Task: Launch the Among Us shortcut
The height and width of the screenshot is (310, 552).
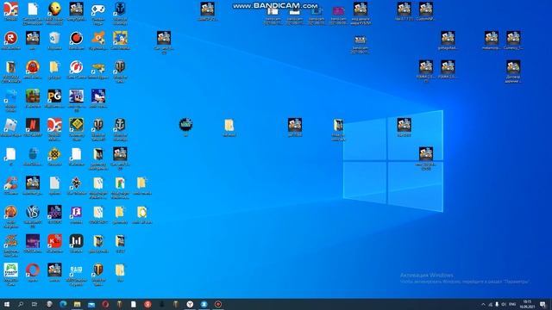Action: pos(33,67)
